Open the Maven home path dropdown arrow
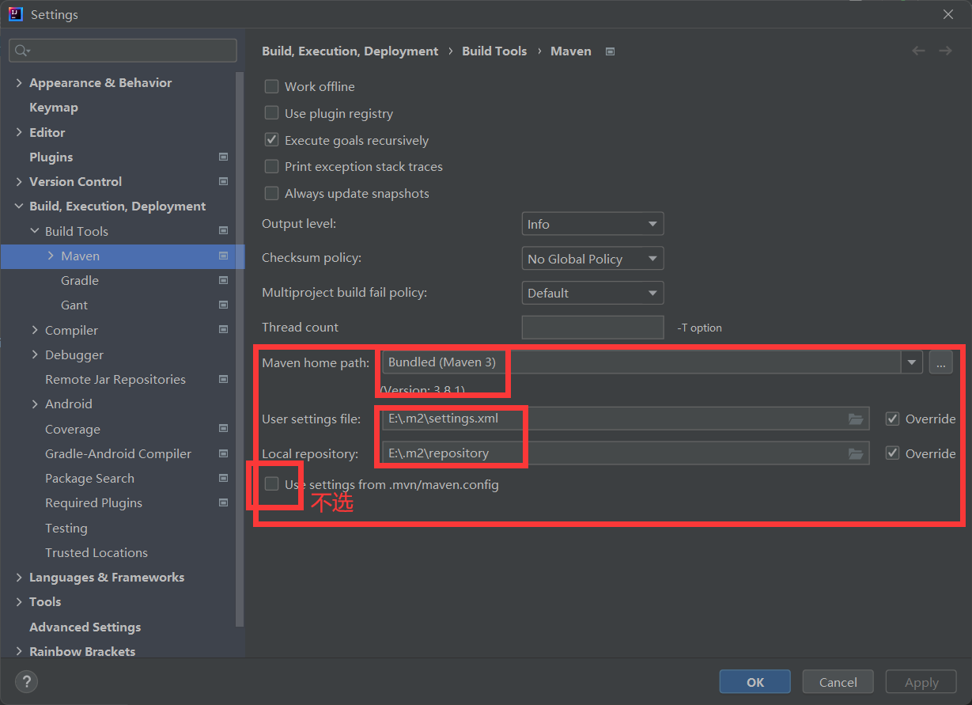972x705 pixels. point(912,362)
